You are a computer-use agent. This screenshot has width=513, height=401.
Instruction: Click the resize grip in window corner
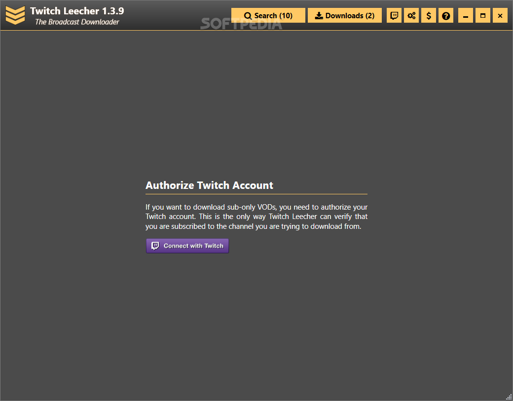tap(509, 397)
